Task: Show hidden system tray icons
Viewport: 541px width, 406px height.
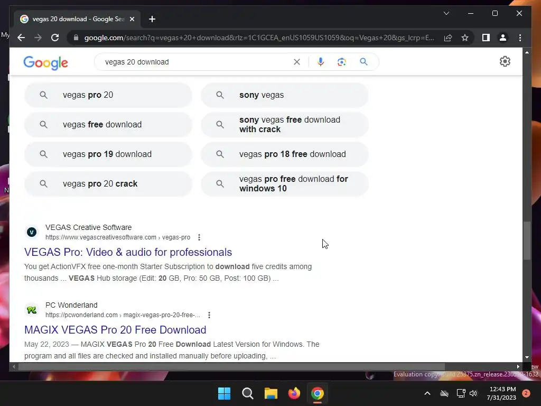Action: (427, 393)
